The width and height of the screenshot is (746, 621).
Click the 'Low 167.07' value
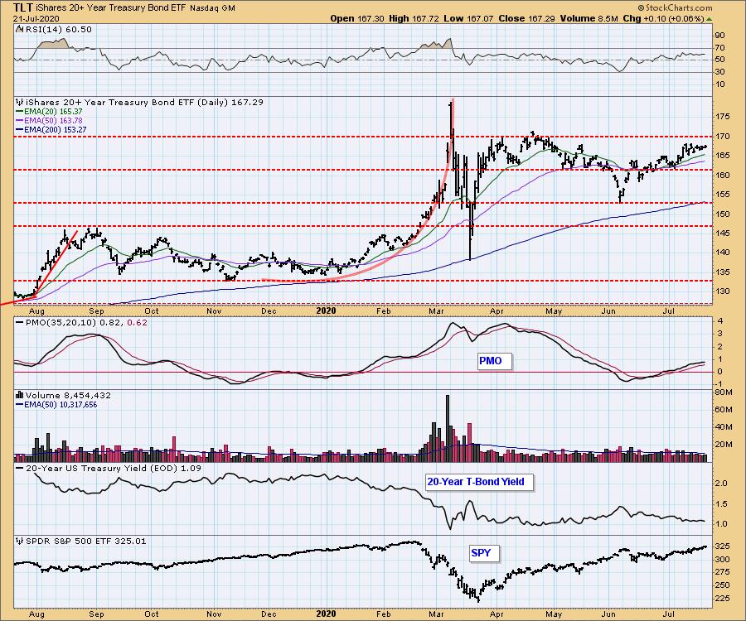pos(468,18)
